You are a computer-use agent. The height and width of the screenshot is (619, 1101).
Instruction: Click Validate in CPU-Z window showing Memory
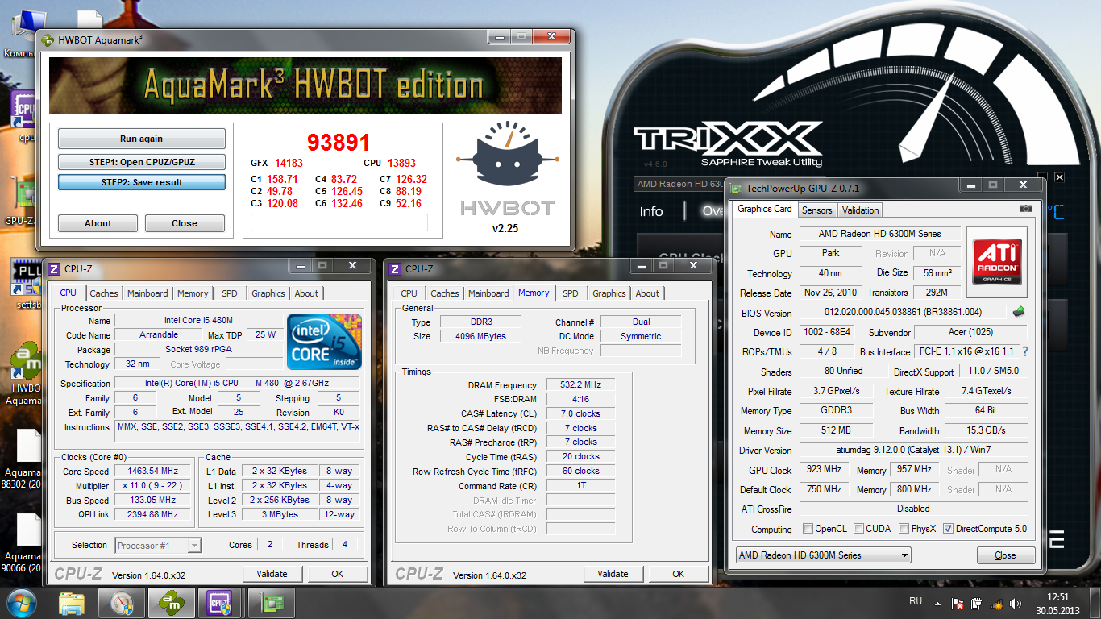pos(613,574)
